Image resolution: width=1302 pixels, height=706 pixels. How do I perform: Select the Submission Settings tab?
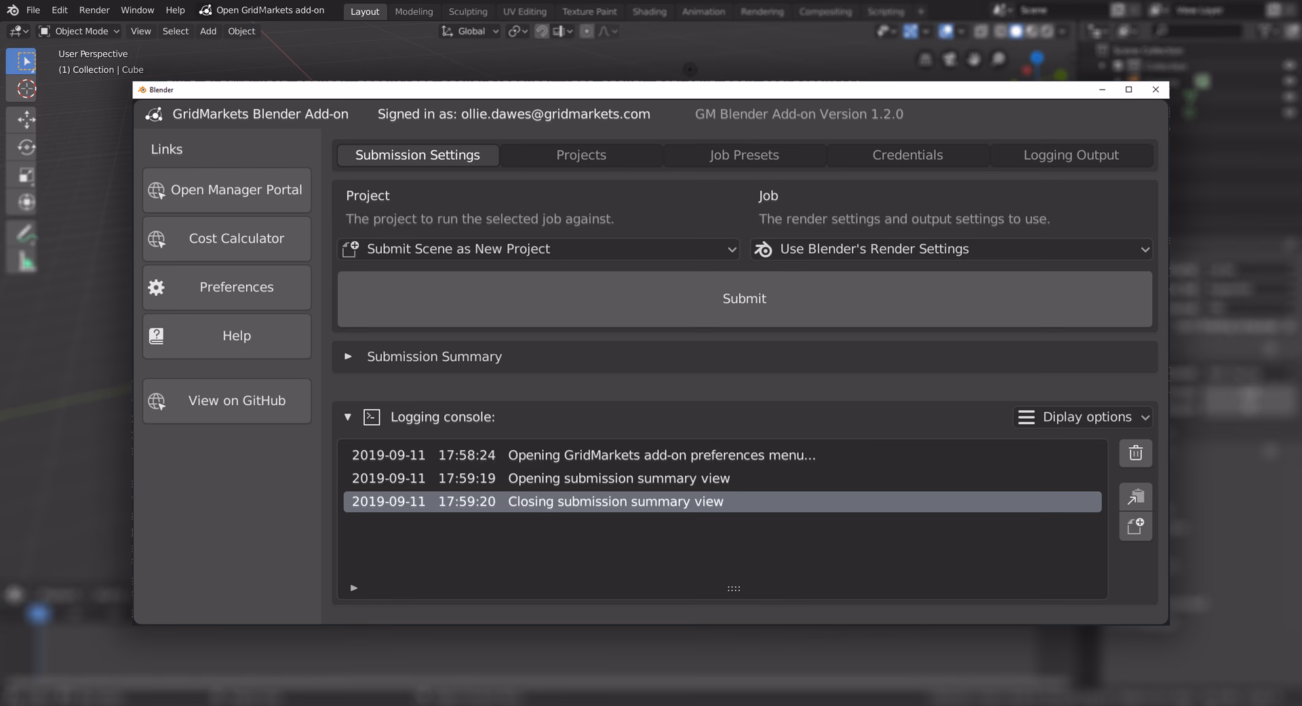pos(418,155)
